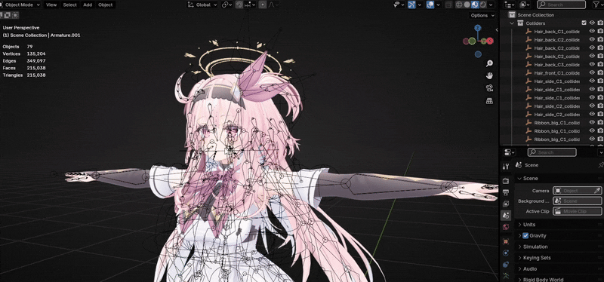
Task: Toggle camera view icon in viewport
Action: tap(489, 88)
